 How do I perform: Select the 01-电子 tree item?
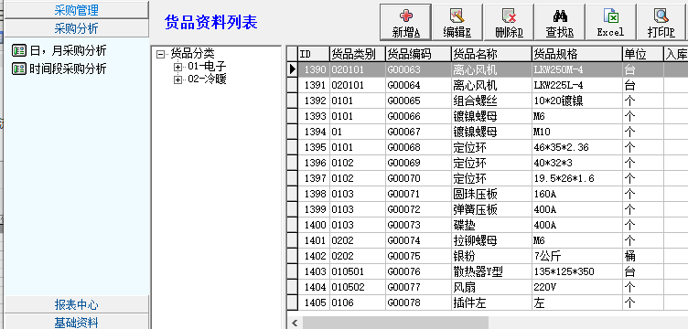point(207,67)
